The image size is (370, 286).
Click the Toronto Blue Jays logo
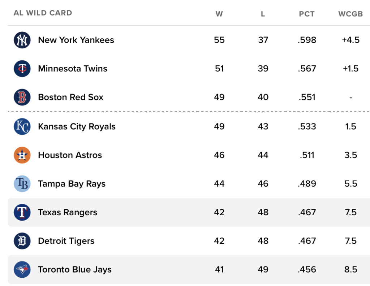point(22,269)
